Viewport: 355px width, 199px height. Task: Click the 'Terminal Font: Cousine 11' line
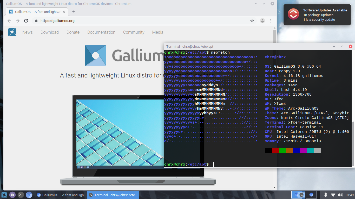tap(294, 127)
